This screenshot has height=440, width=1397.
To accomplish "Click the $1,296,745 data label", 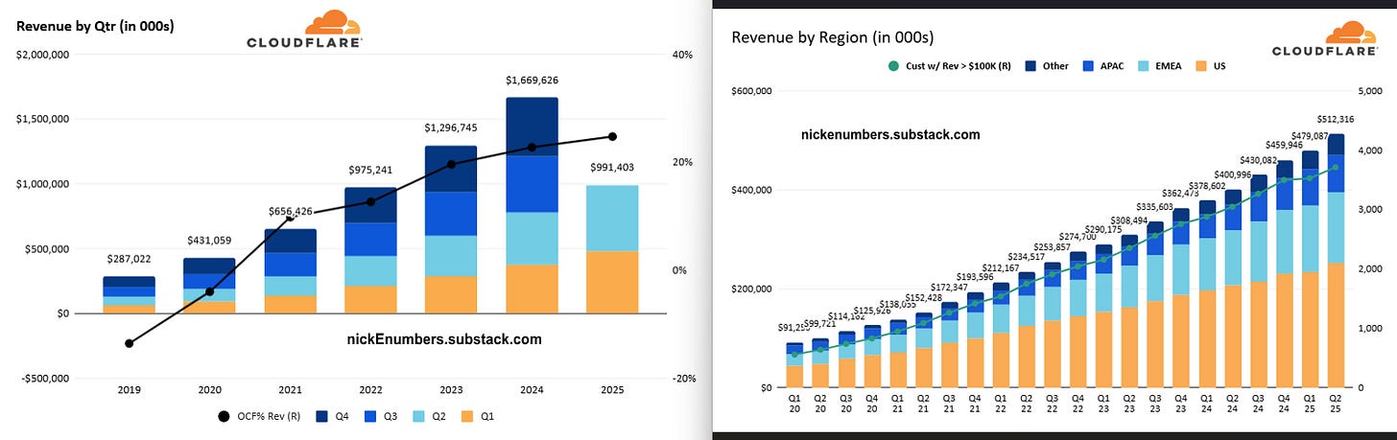I will [x=453, y=127].
